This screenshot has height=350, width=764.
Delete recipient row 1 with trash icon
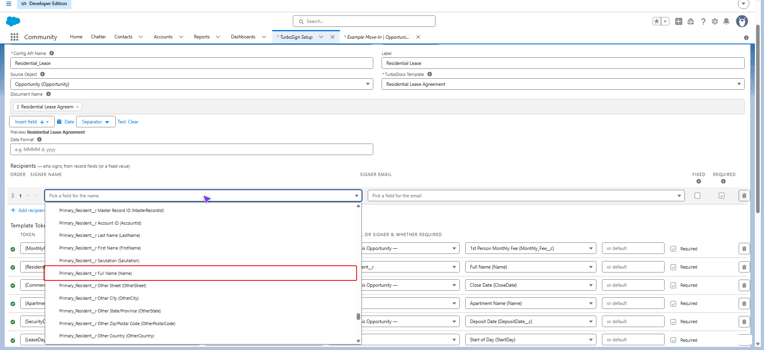pyautogui.click(x=744, y=196)
